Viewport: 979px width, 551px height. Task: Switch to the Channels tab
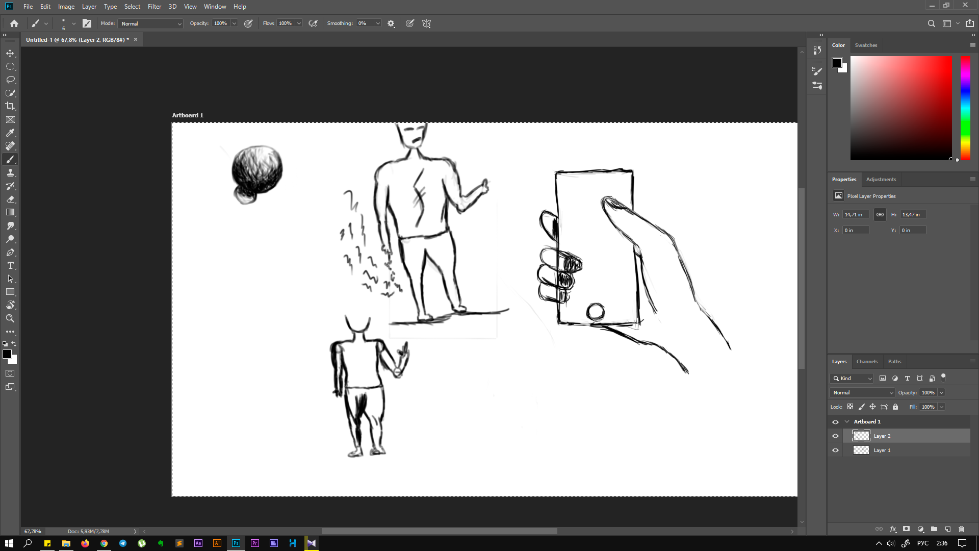pos(867,362)
